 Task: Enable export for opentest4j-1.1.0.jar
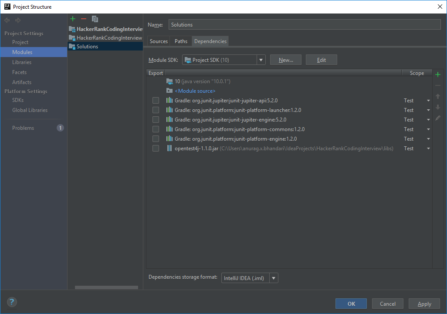point(156,149)
